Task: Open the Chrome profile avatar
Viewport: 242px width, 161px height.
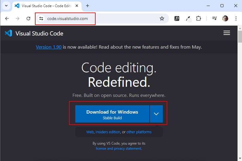Action: [225, 19]
